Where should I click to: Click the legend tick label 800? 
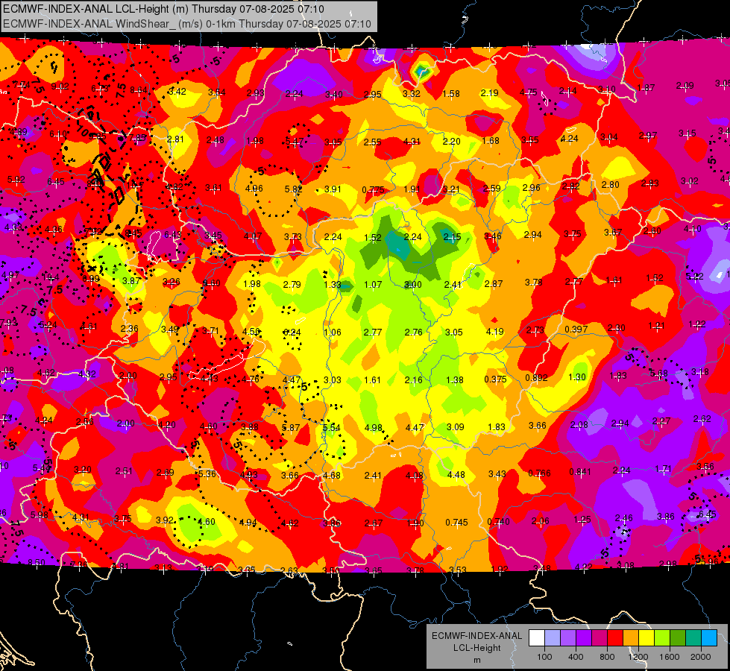point(607,657)
